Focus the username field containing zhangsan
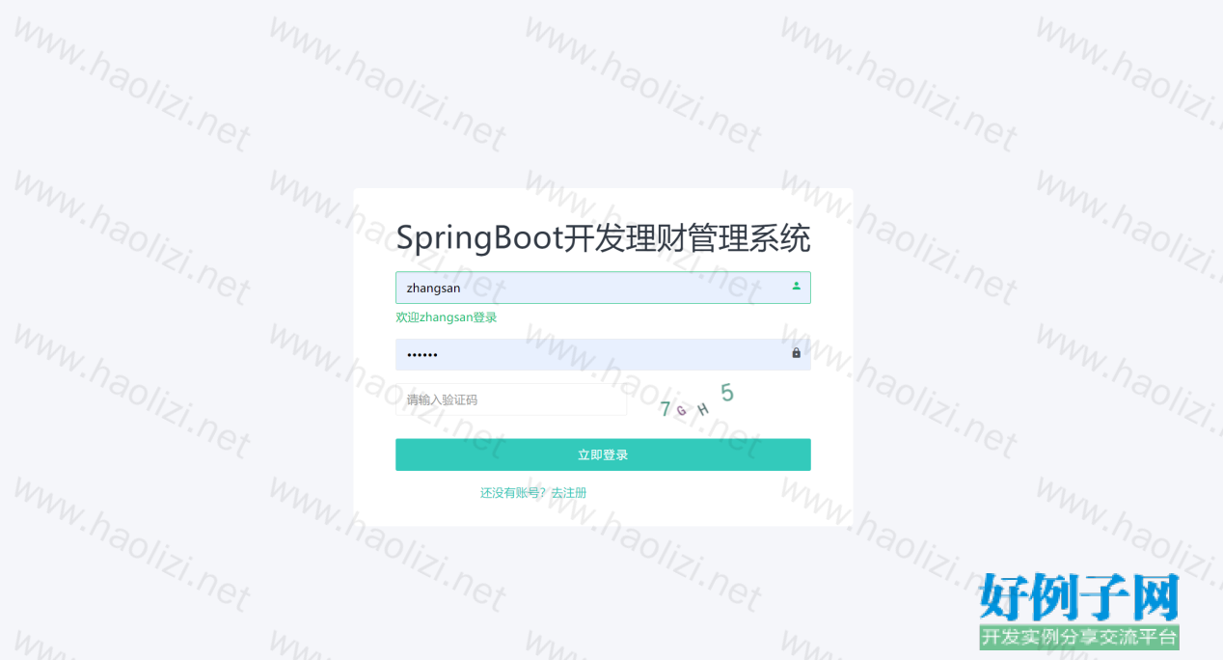Screen dimensions: 1223x660 tap(603, 288)
